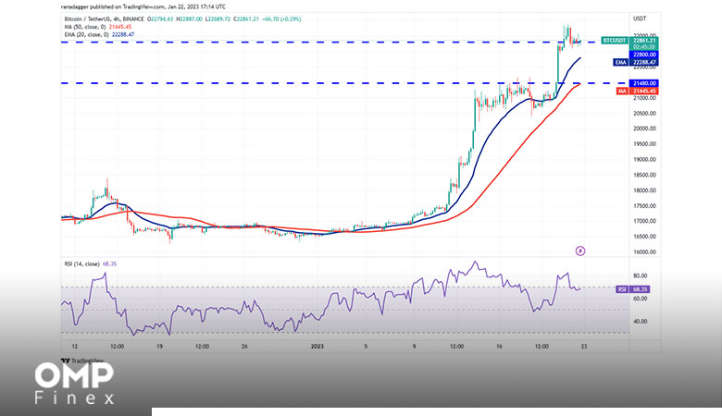This screenshot has height=416, width=722.
Task: Click the 16 date on time axis
Action: 499,346
